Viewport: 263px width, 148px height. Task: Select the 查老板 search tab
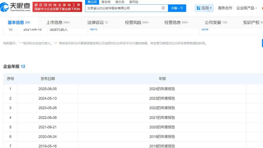(x=106, y=2)
